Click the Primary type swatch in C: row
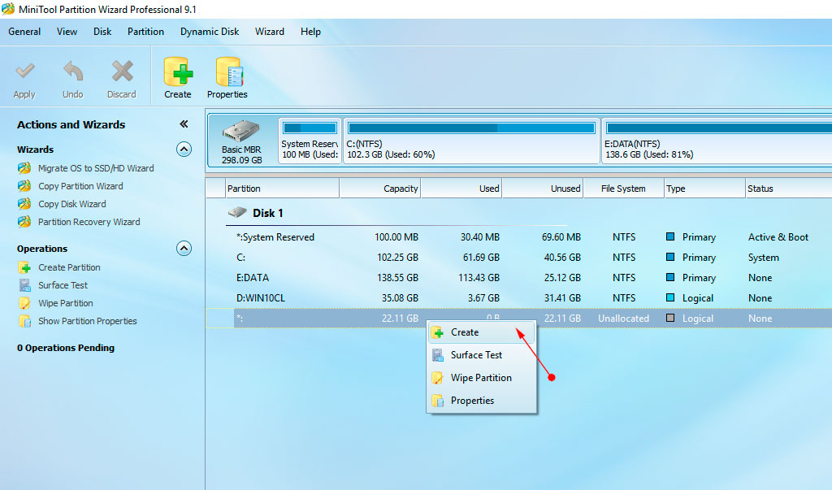Image resolution: width=832 pixels, height=490 pixels. coord(670,257)
